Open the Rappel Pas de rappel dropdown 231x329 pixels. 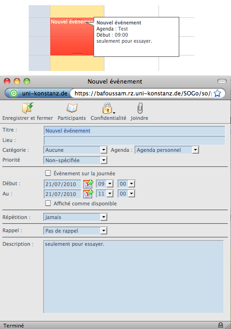tap(75, 231)
